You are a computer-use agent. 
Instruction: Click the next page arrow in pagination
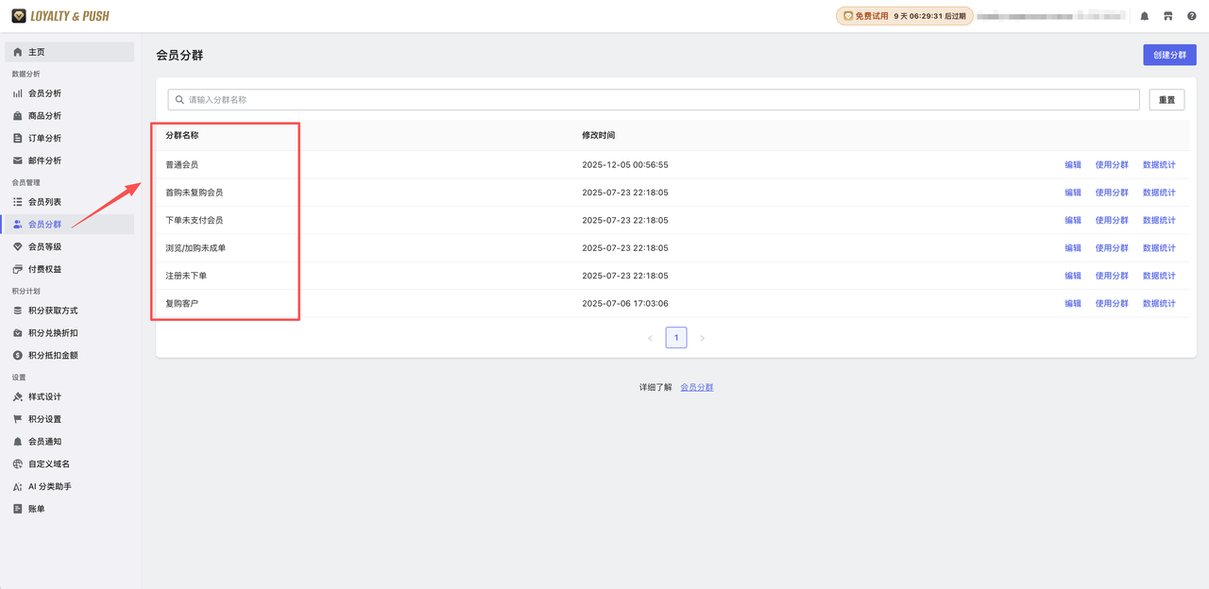tap(702, 338)
